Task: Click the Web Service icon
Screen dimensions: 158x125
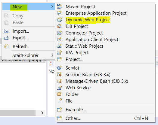Action: pos(59,88)
